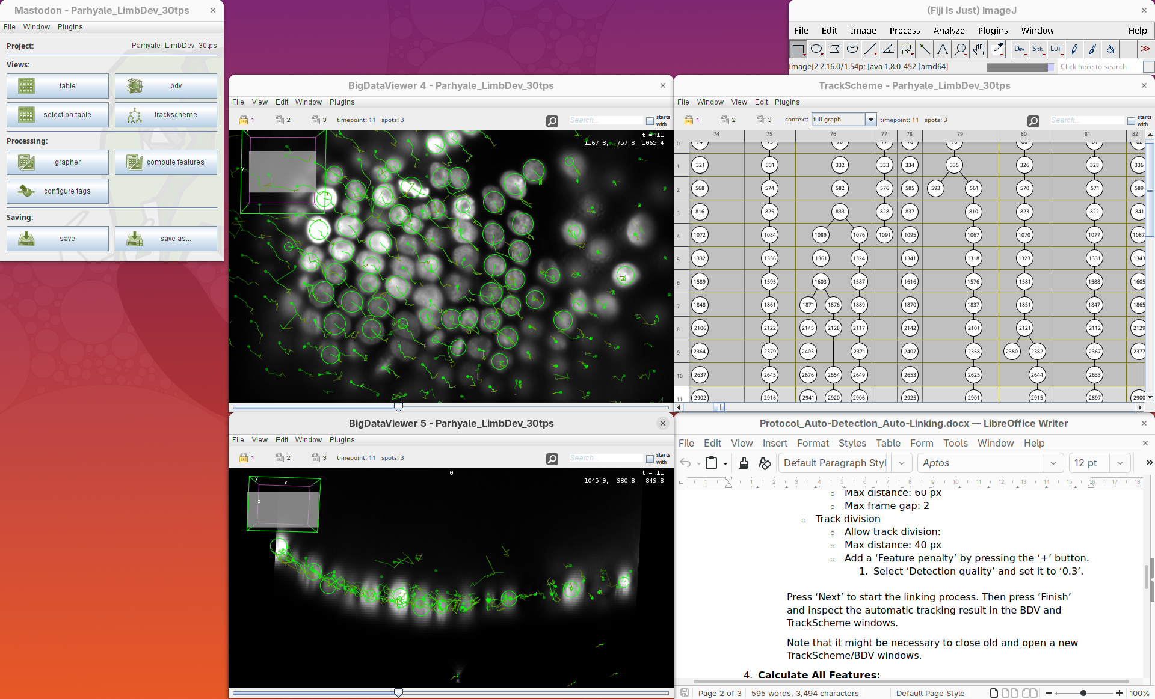Click the Clone Formatting paintbrush in Writer
Image resolution: width=1155 pixels, height=699 pixels.
pos(744,463)
